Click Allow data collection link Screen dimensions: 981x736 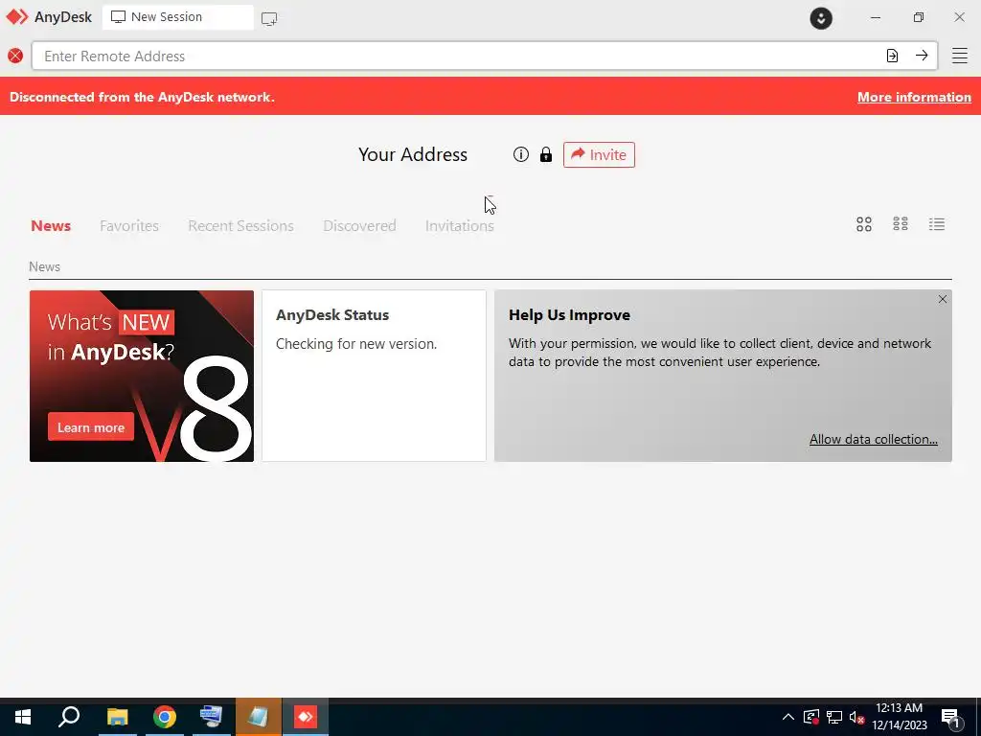click(874, 439)
